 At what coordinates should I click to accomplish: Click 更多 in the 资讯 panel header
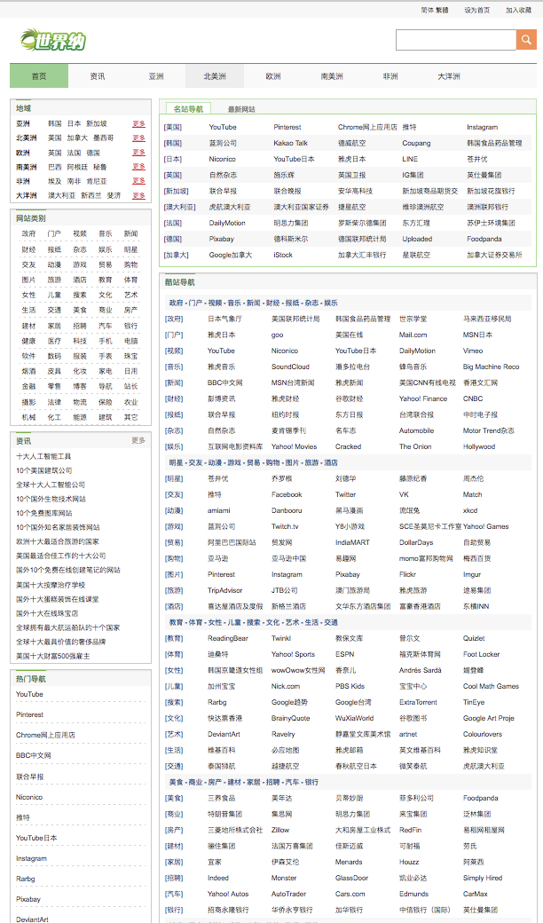coord(138,440)
